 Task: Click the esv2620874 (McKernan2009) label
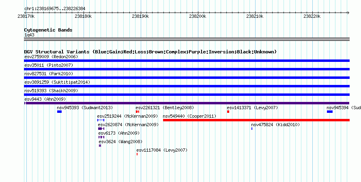128,125
